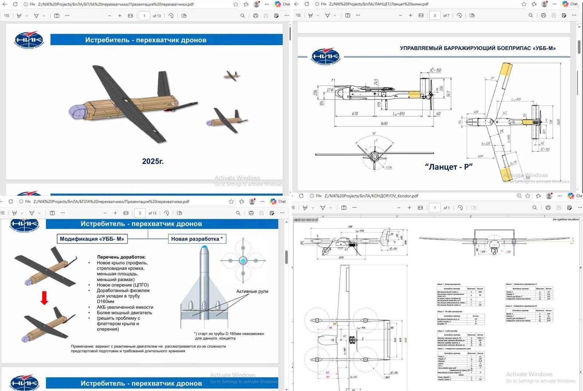Open contents panel in top-left PDF window

pyautogui.click(x=7, y=16)
